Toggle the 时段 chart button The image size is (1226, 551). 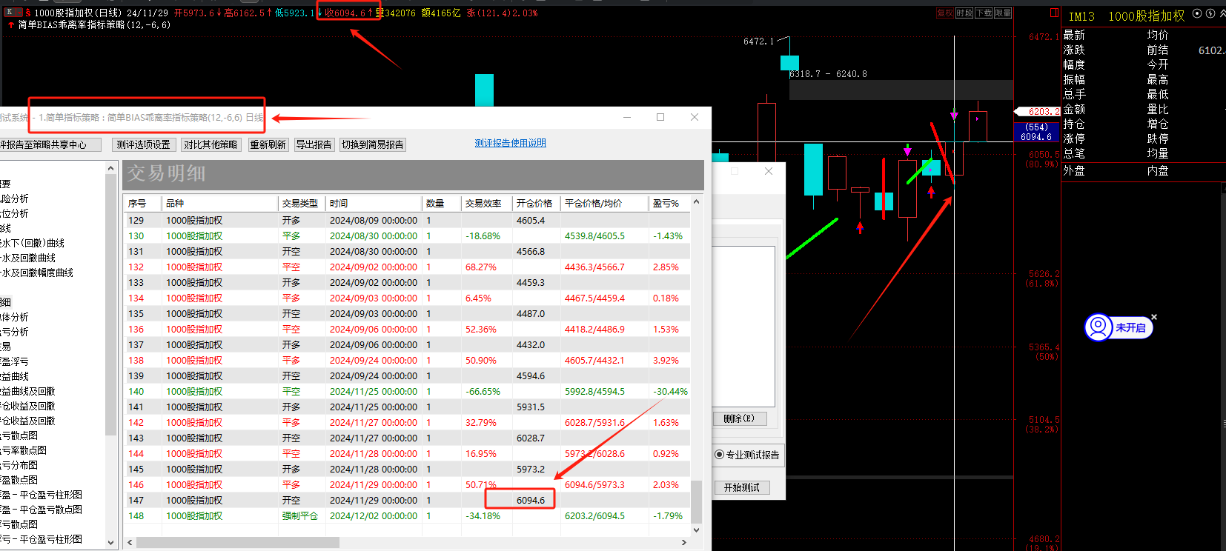point(964,13)
